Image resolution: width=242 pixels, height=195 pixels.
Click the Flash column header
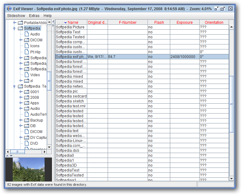(159, 22)
